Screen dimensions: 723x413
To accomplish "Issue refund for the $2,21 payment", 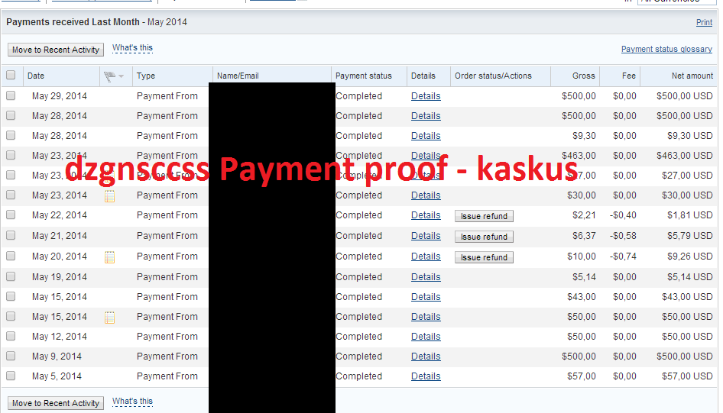I will tap(484, 216).
